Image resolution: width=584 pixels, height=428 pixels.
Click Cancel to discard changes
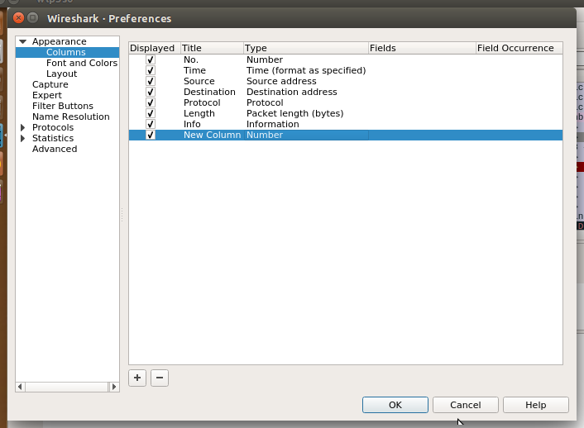(x=465, y=405)
